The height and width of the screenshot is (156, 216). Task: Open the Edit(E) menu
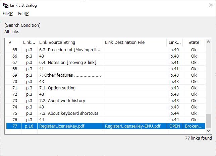[24, 14]
